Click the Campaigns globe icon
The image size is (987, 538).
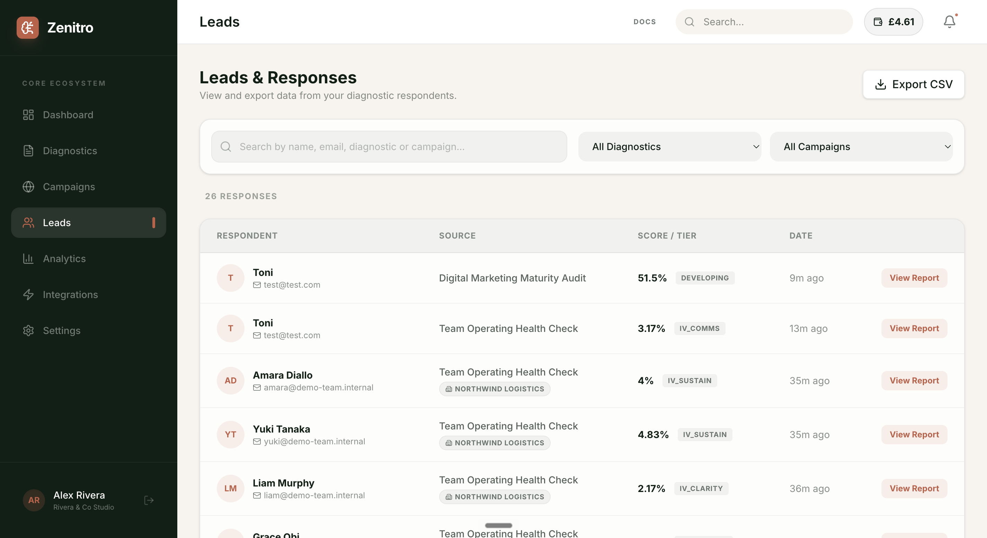tap(28, 187)
